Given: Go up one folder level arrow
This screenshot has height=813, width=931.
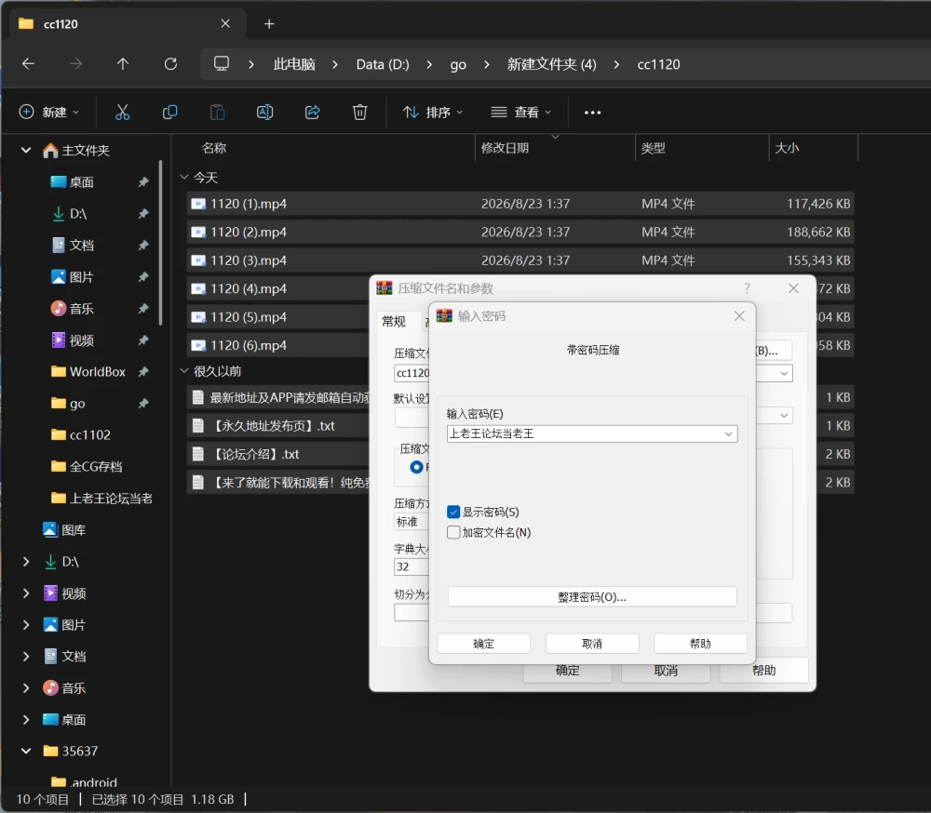Looking at the screenshot, I should pyautogui.click(x=123, y=64).
